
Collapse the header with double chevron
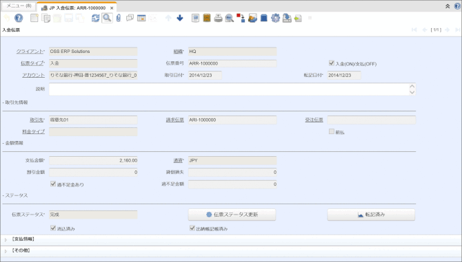[448, 6]
